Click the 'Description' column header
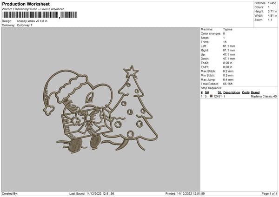This screenshot has height=197, width=279. point(232,92)
